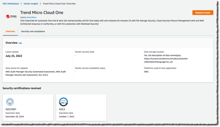Click the Latest update label
This screenshot has height=127, width=220.
coord(12,52)
